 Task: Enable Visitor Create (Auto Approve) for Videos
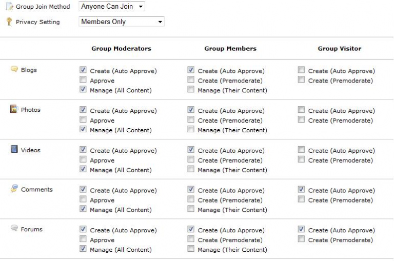point(301,150)
